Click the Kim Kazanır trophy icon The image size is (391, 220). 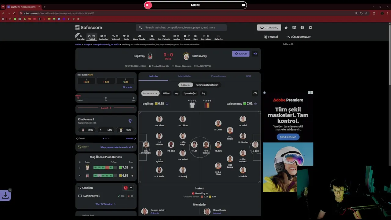(130, 121)
